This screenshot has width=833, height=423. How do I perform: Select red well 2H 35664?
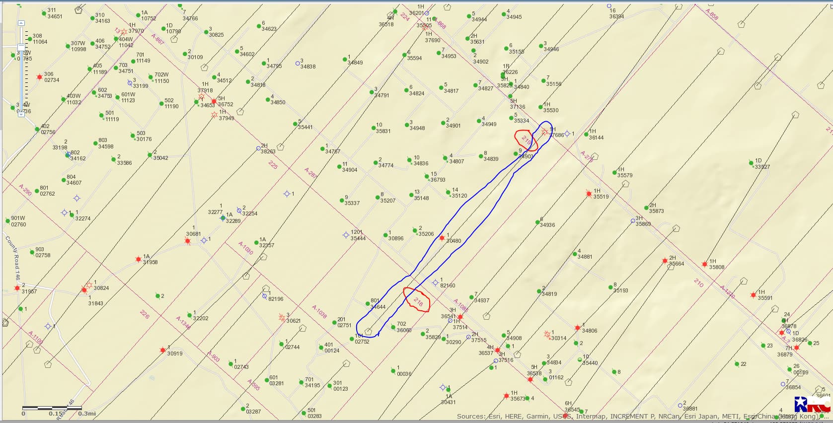tap(665, 261)
